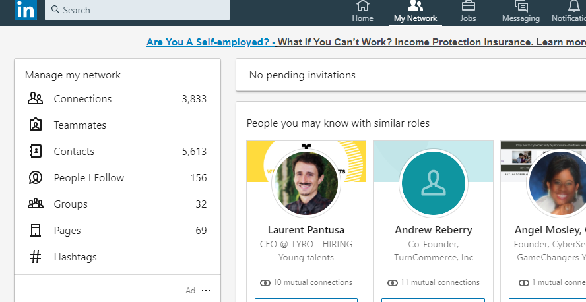586x302 pixels.
Task: Open the Home icon in navigation
Action: [362, 6]
